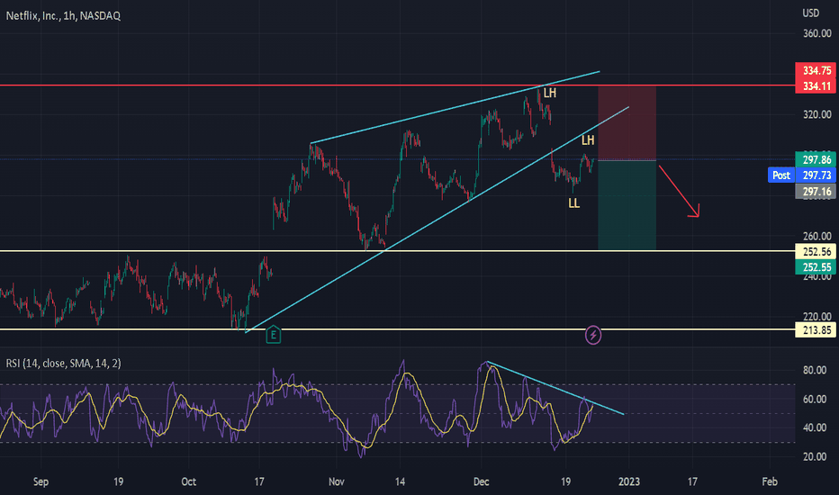Click the Oct label on time axis
The image size is (839, 495).
(x=188, y=481)
